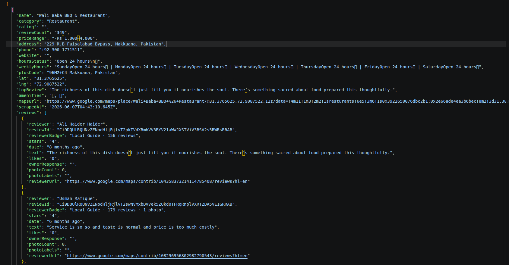
Task: Click the reviewId starting "Ci9DQUlRQUNvZENodHljRjlvT2pk"
Action: pos(146,130)
